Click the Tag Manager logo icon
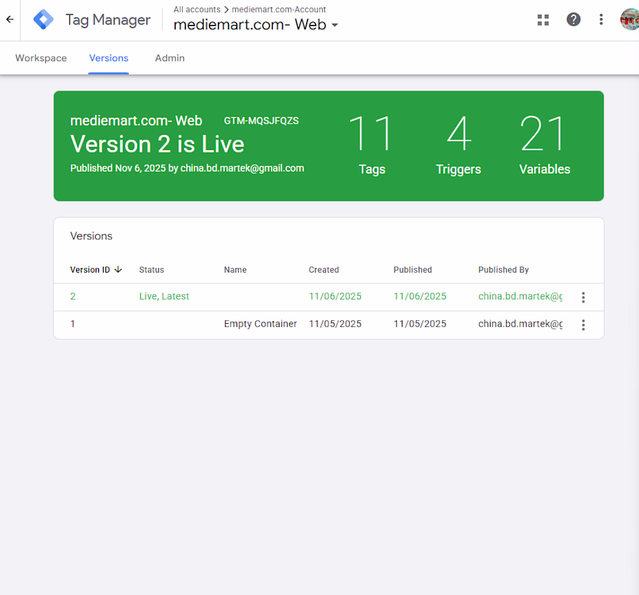 click(43, 20)
